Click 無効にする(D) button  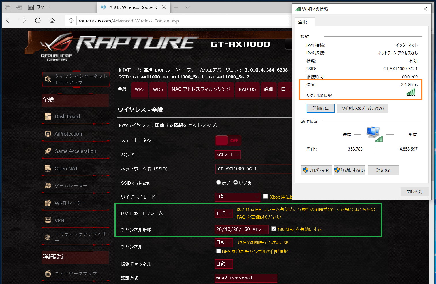pyautogui.click(x=350, y=170)
